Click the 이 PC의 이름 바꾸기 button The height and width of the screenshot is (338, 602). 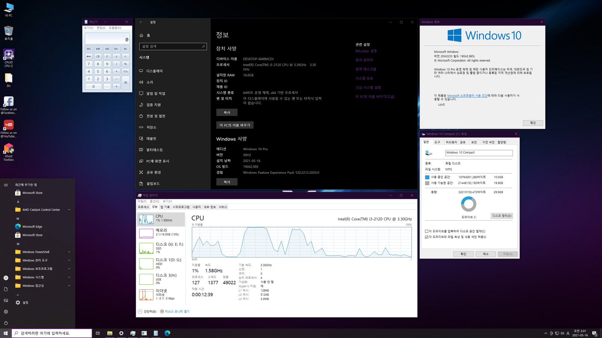click(235, 125)
